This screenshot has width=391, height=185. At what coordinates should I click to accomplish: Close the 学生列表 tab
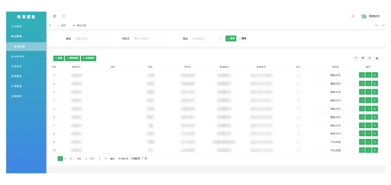tap(89, 25)
